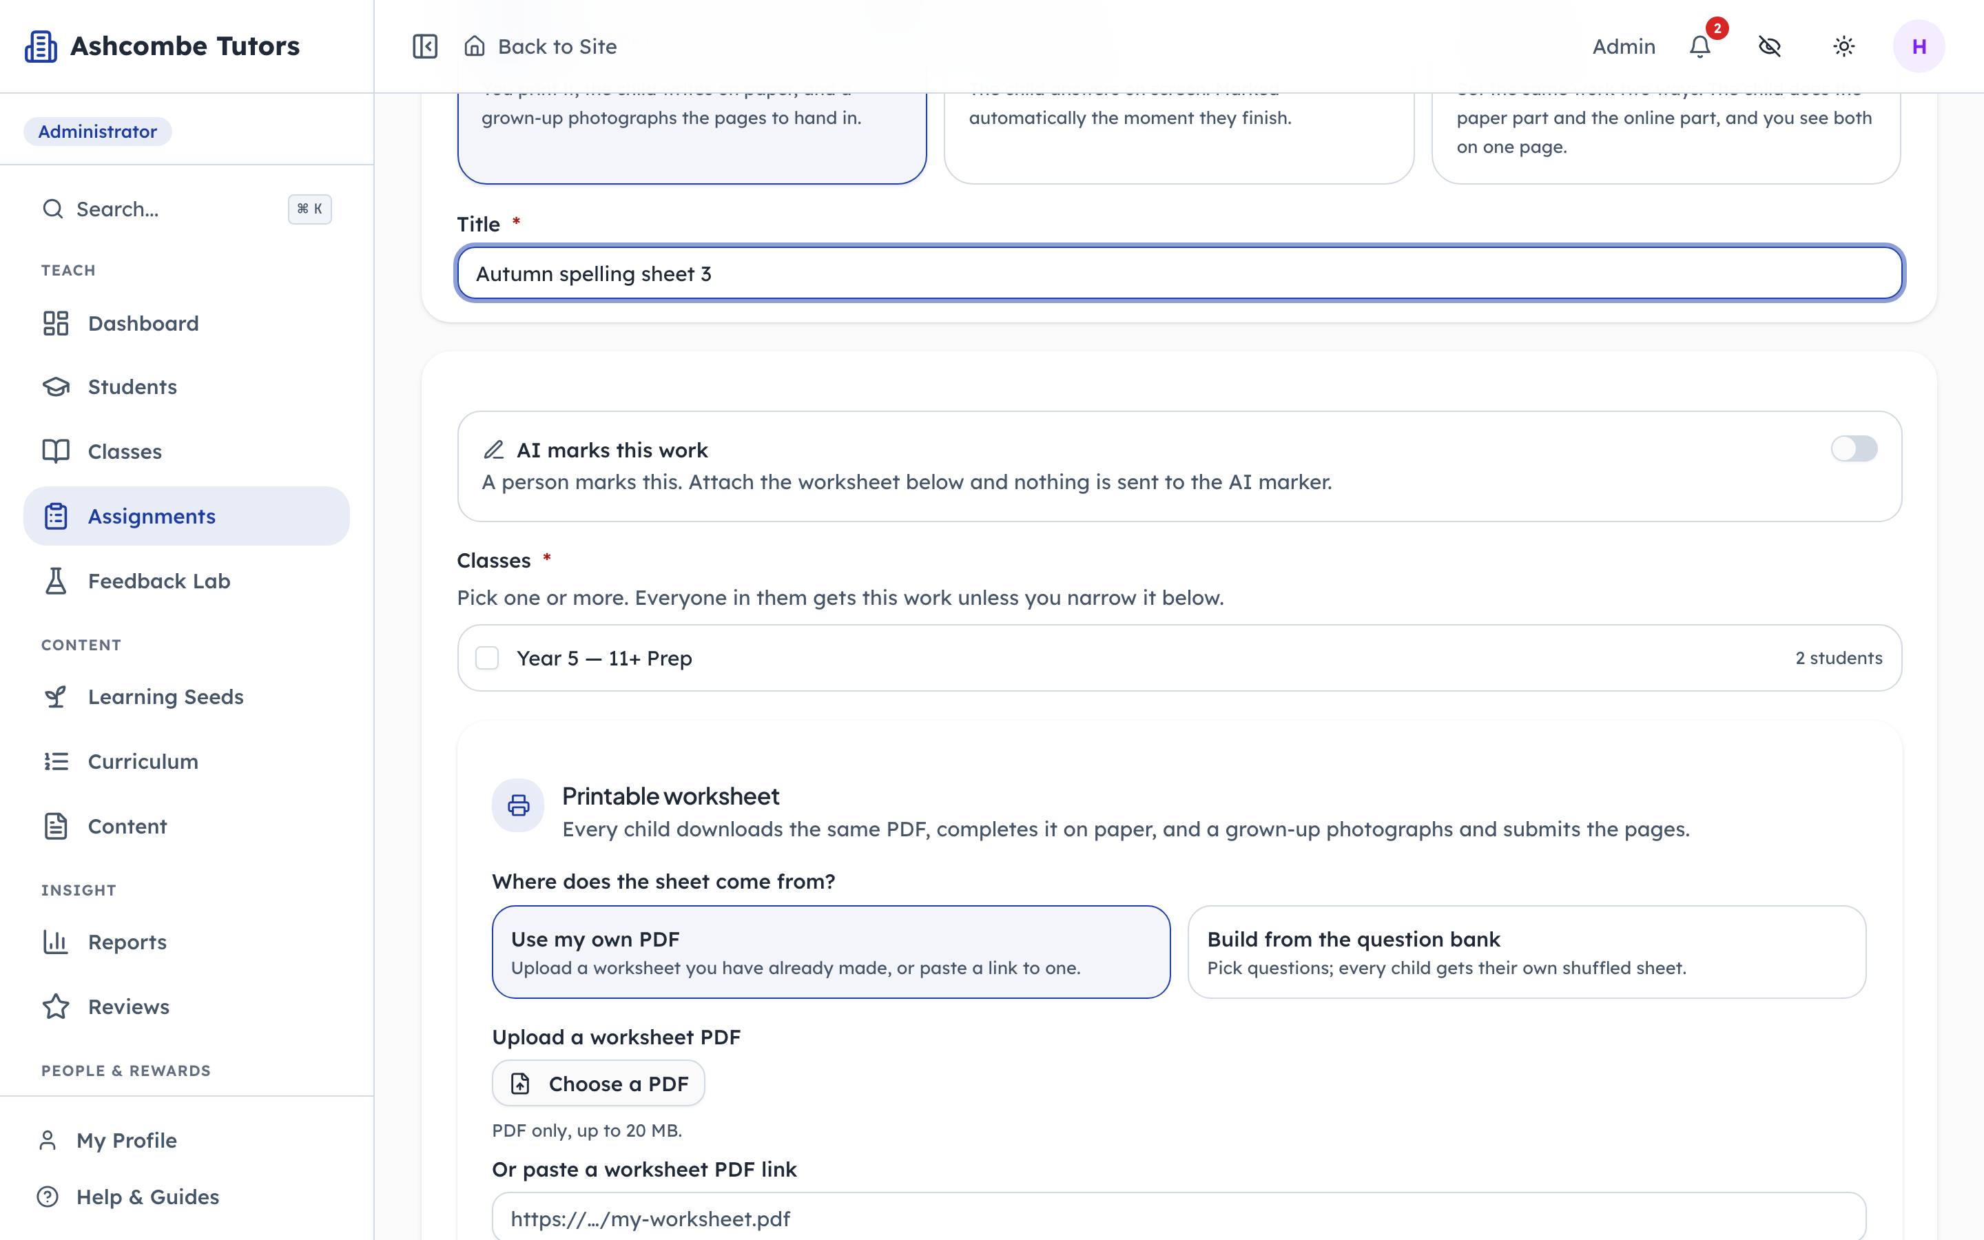1984x1240 pixels.
Task: Click the Administrator role badge
Action: (x=96, y=131)
